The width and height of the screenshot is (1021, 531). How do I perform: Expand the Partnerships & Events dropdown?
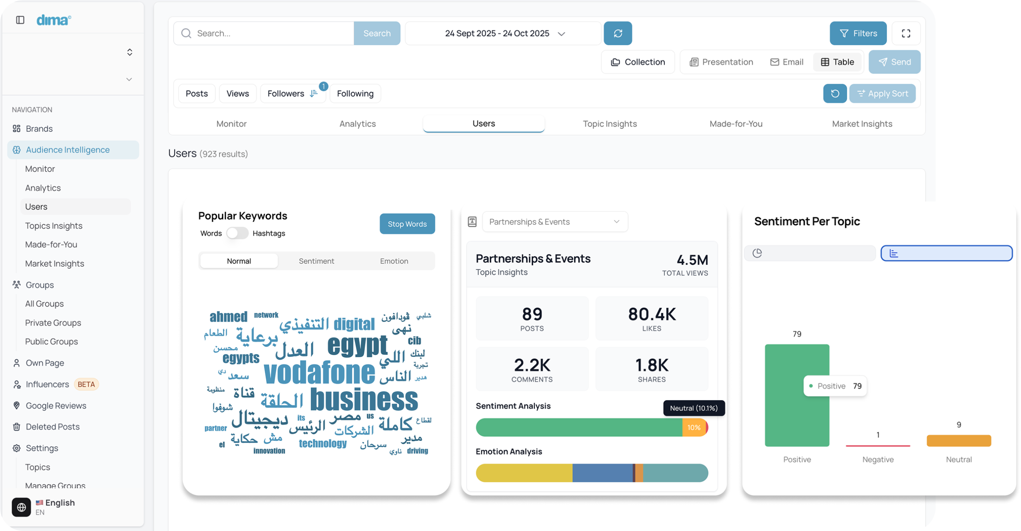[554, 222]
